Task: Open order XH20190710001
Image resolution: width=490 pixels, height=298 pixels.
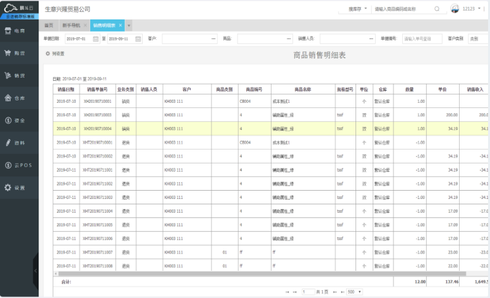Action: [x=97, y=101]
